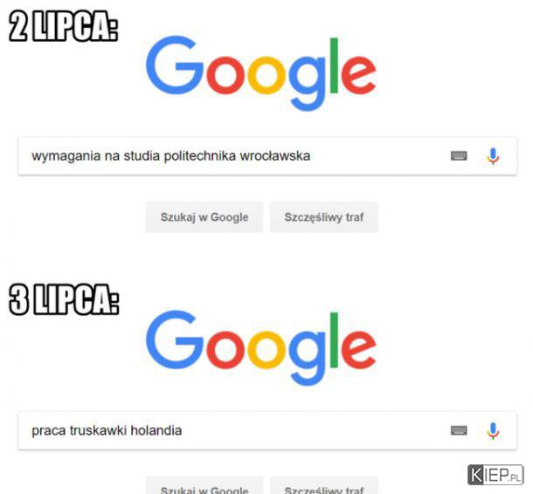Click the bottom 'Szukaj w Google' button

204,485
